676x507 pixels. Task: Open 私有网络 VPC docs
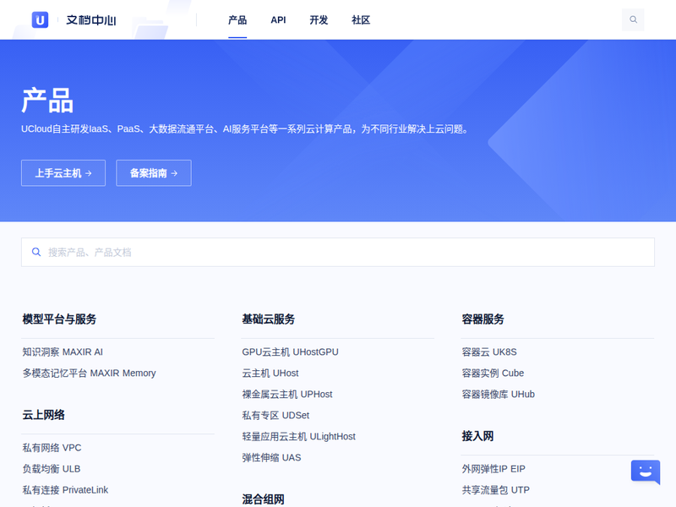pos(52,448)
